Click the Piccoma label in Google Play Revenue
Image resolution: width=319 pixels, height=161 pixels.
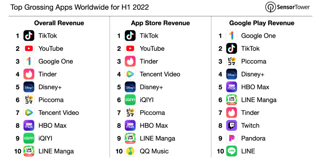[x=254, y=61]
